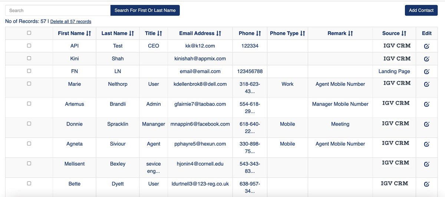Viewport: 445px width, 197px height.
Task: Edit the Donnie Spracklin contact record
Action: tap(426, 124)
